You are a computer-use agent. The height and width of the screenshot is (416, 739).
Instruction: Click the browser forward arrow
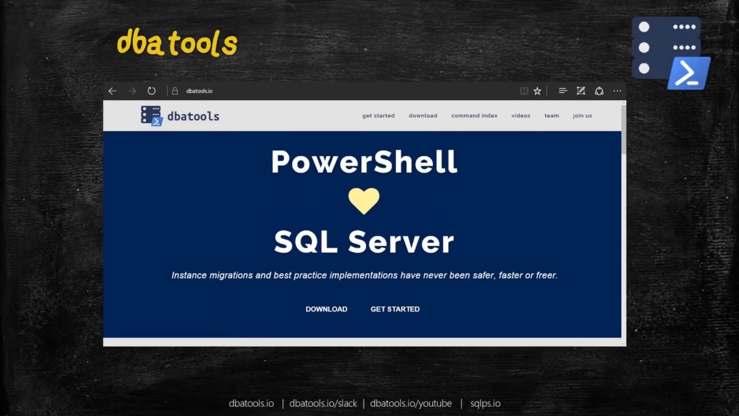132,91
